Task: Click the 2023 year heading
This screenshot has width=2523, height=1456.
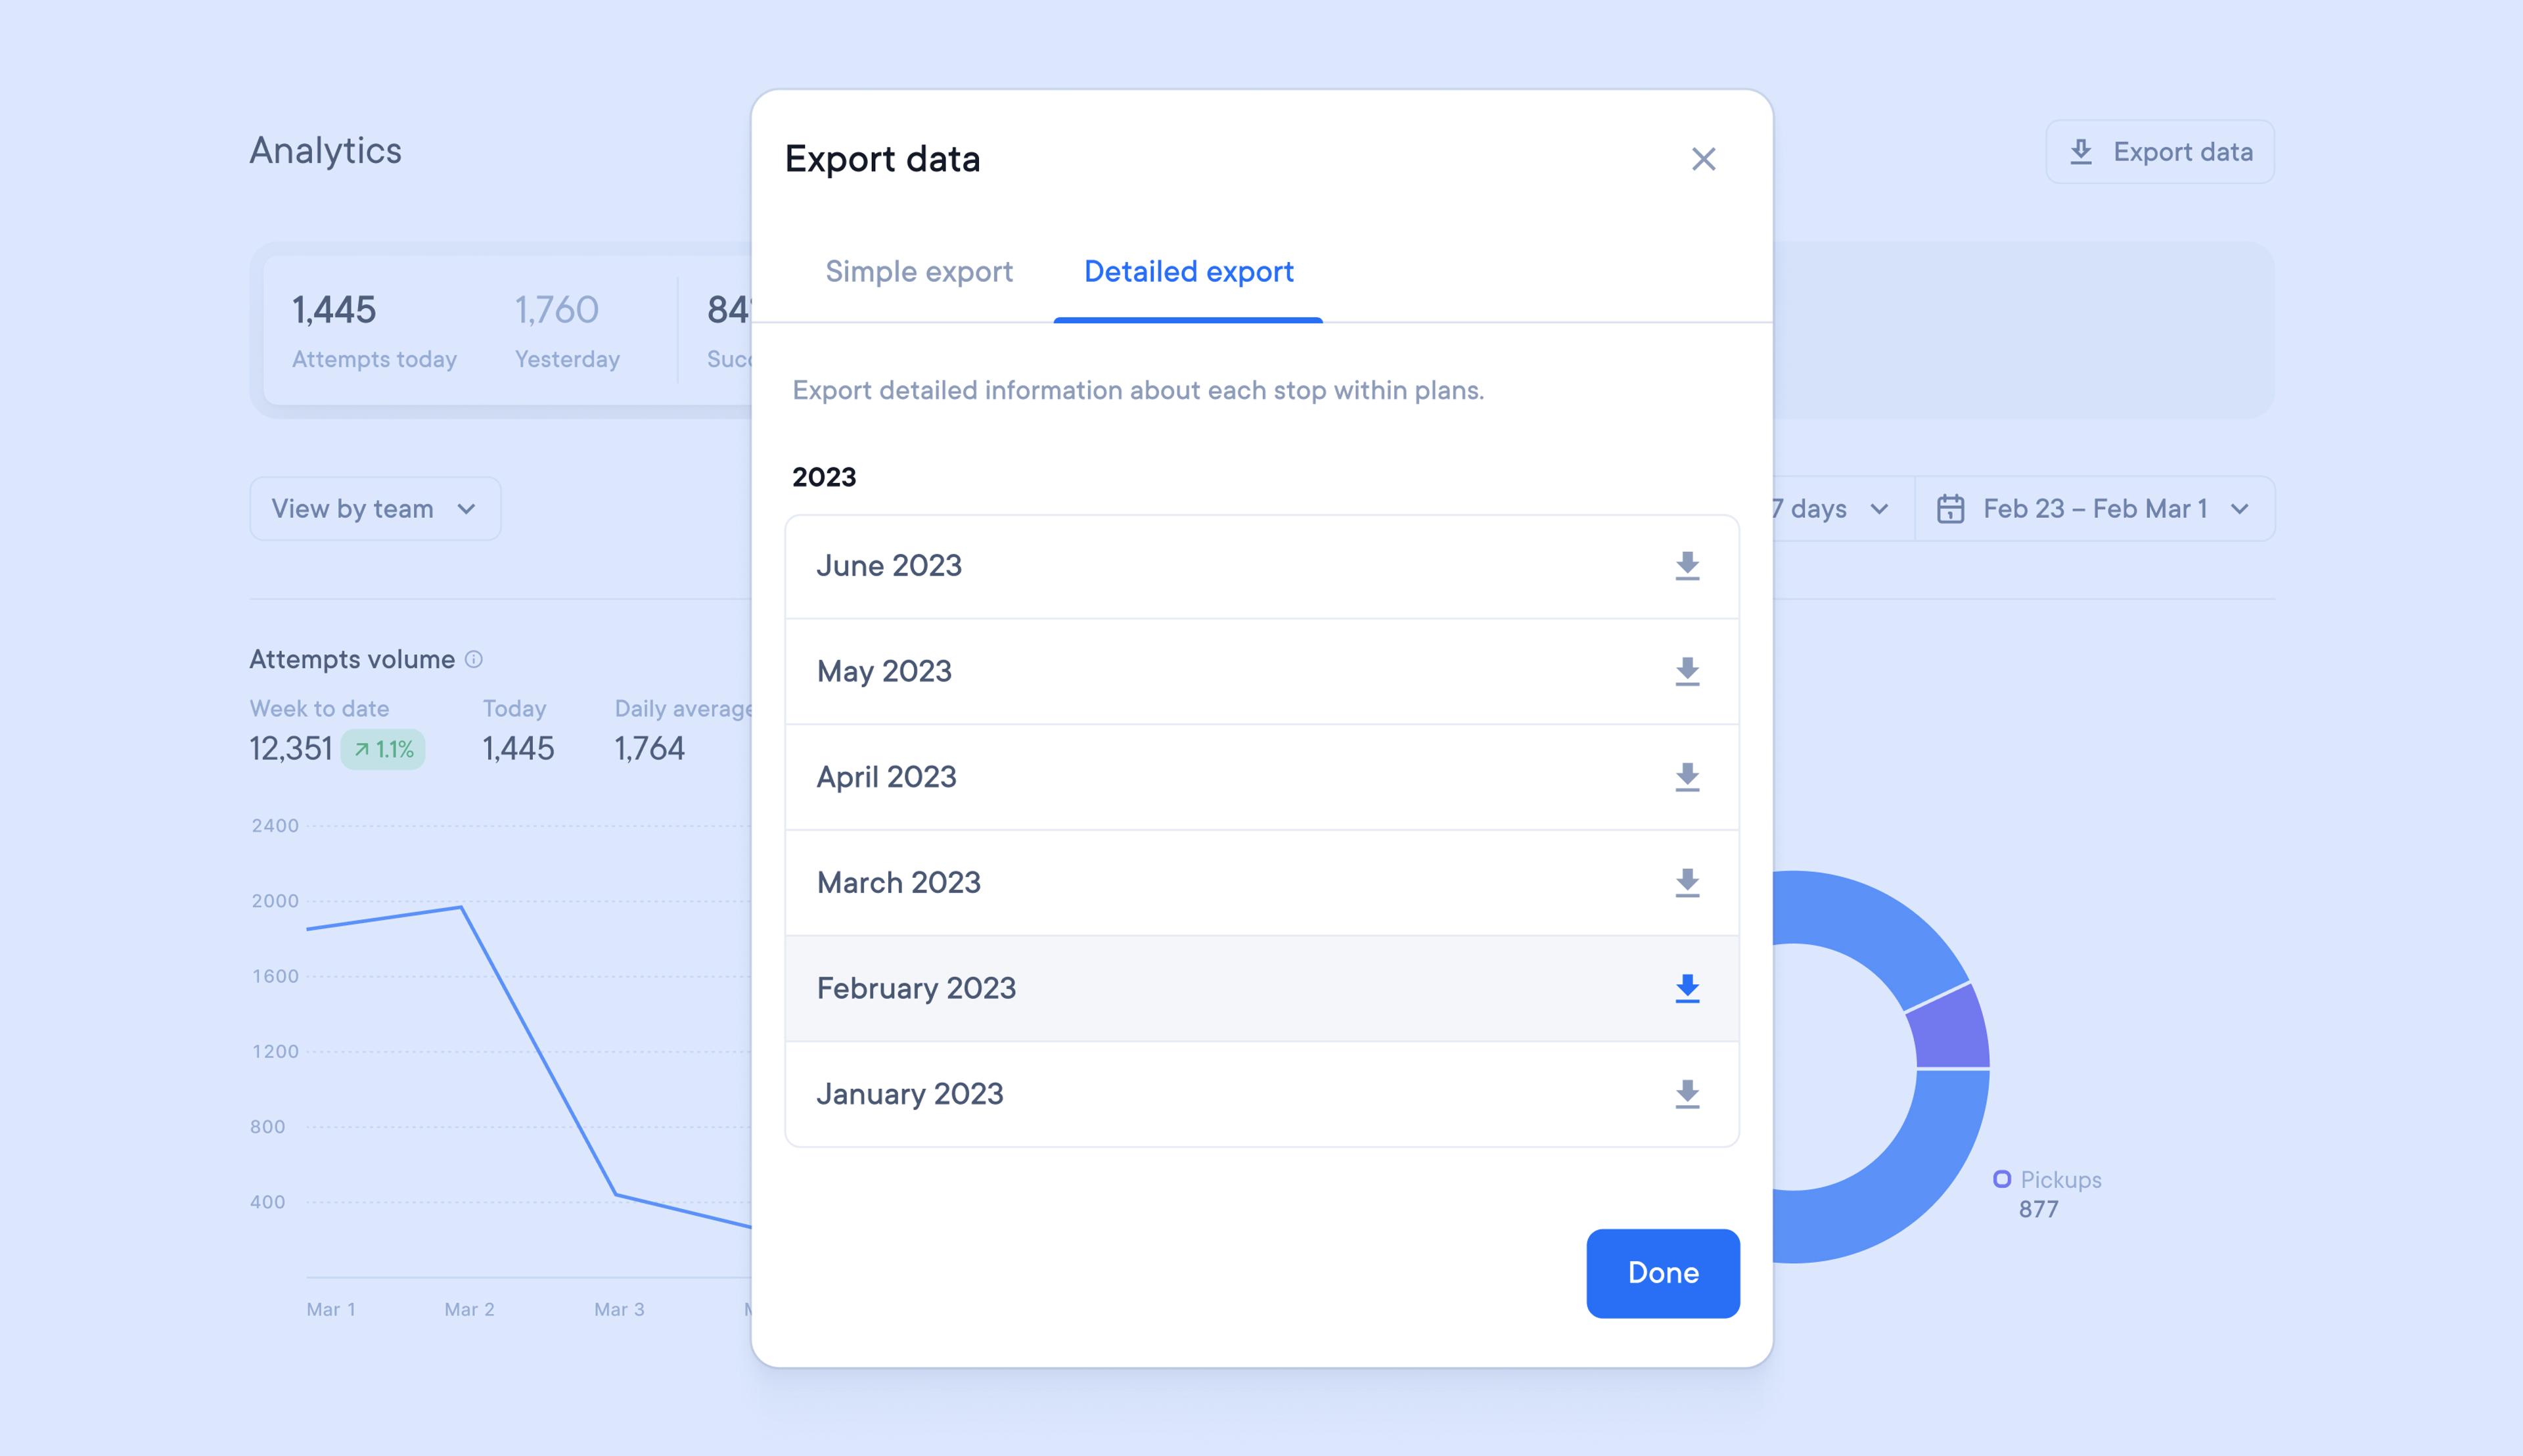Action: click(x=824, y=477)
